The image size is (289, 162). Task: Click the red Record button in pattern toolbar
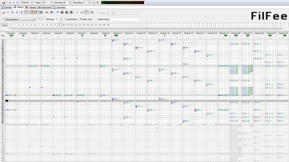click(26, 12)
